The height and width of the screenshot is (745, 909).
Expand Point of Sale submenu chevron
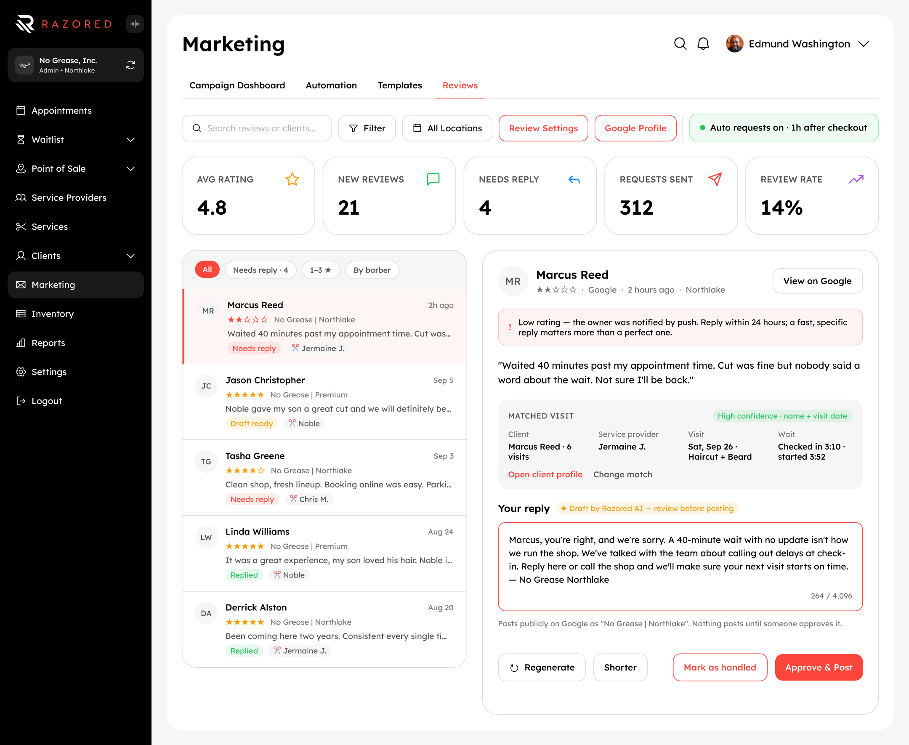coord(131,169)
